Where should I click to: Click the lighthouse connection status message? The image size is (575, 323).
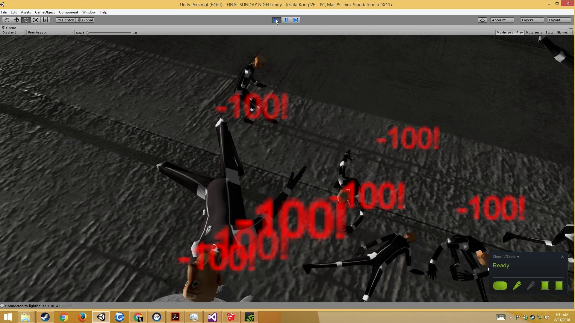[39, 306]
